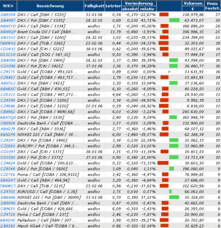Select the CZ2691 EUR/JPY put link
This screenshot has width=221, height=228.
click(8, 146)
